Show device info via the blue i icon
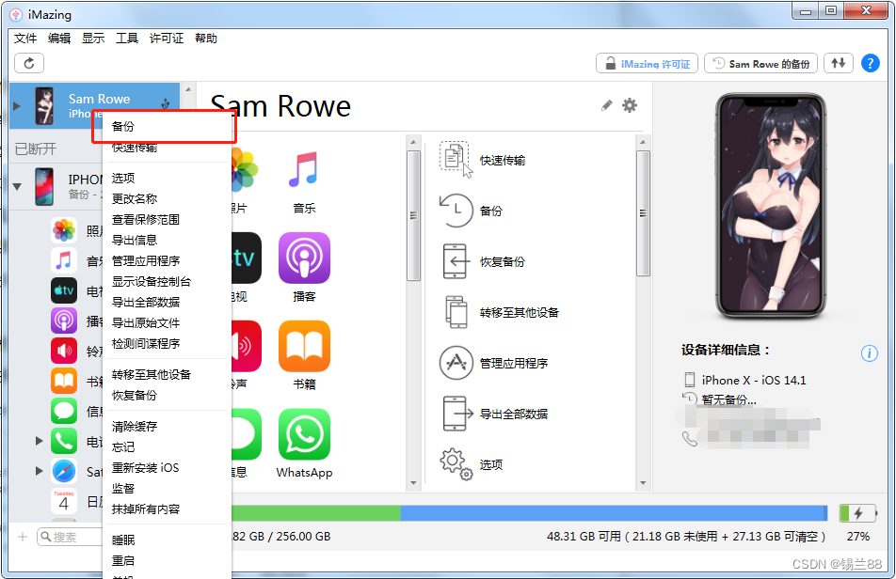Viewport: 896px width, 579px height. click(x=869, y=353)
